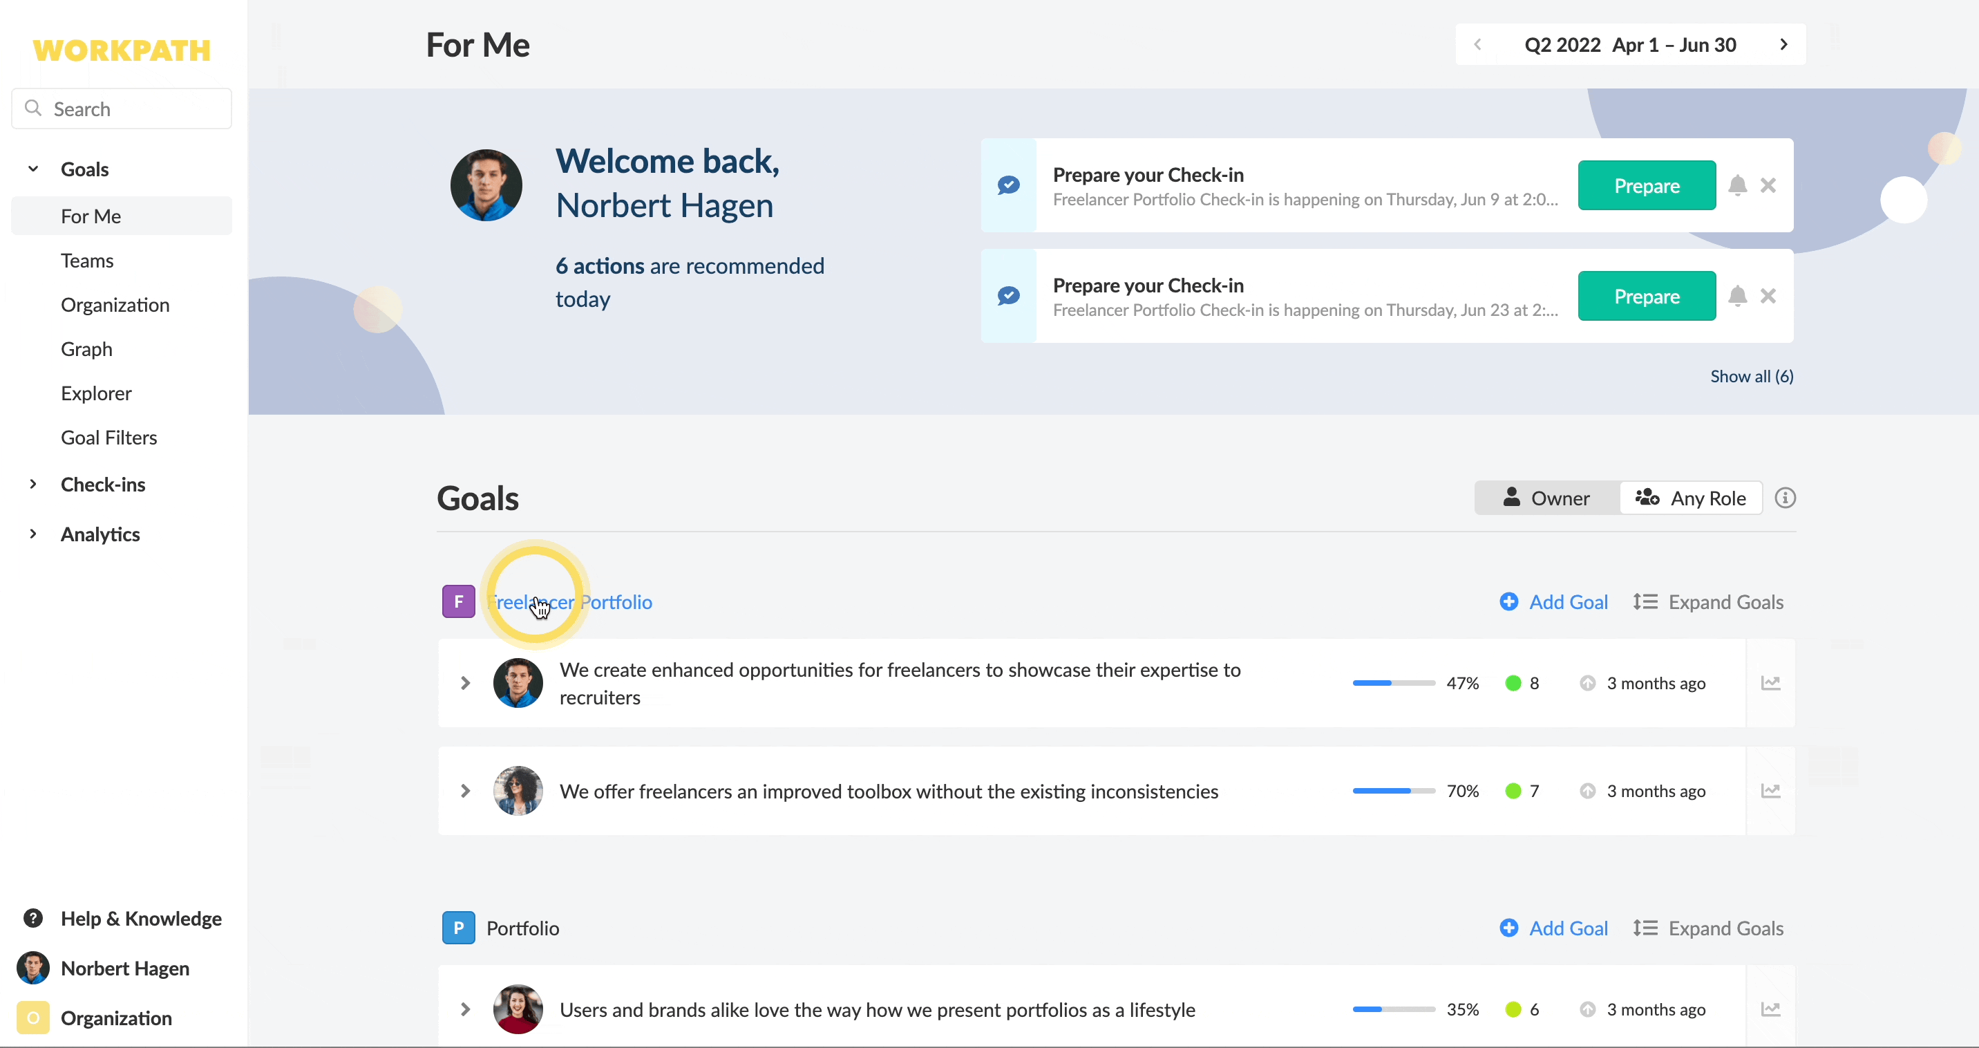
Task: Focus the Search input field
Action: coord(122,109)
